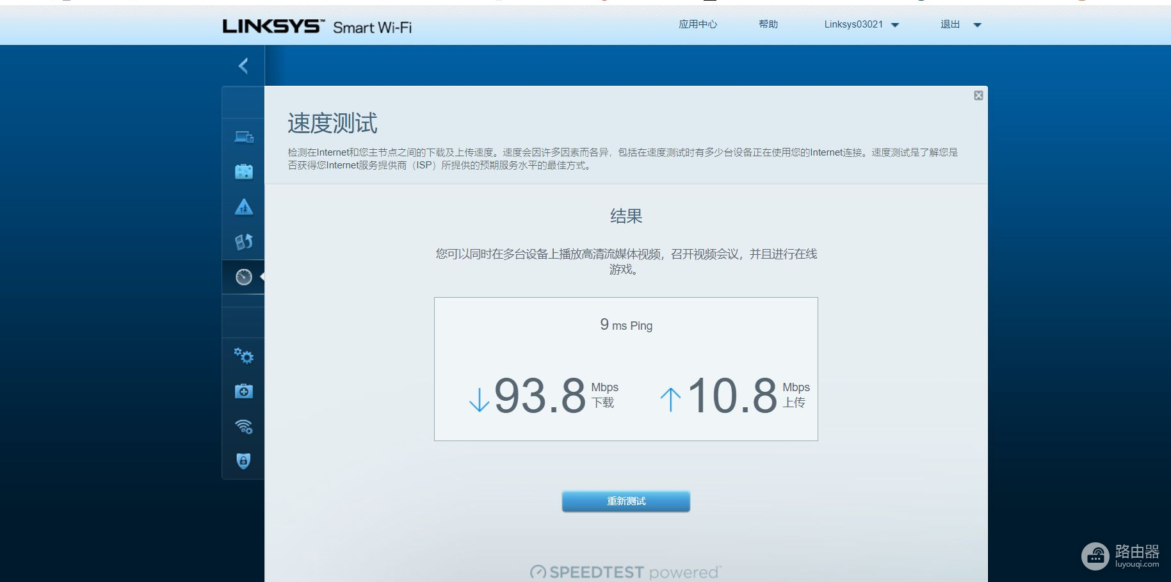The image size is (1171, 582).
Task: Open the 帮助 menu item
Action: 768,24
